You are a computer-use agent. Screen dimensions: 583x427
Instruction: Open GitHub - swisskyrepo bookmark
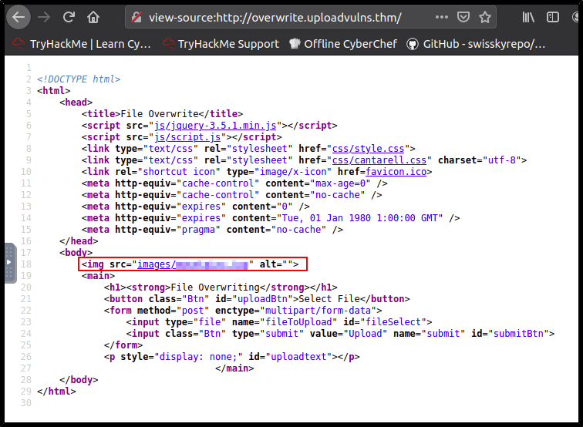tap(476, 44)
